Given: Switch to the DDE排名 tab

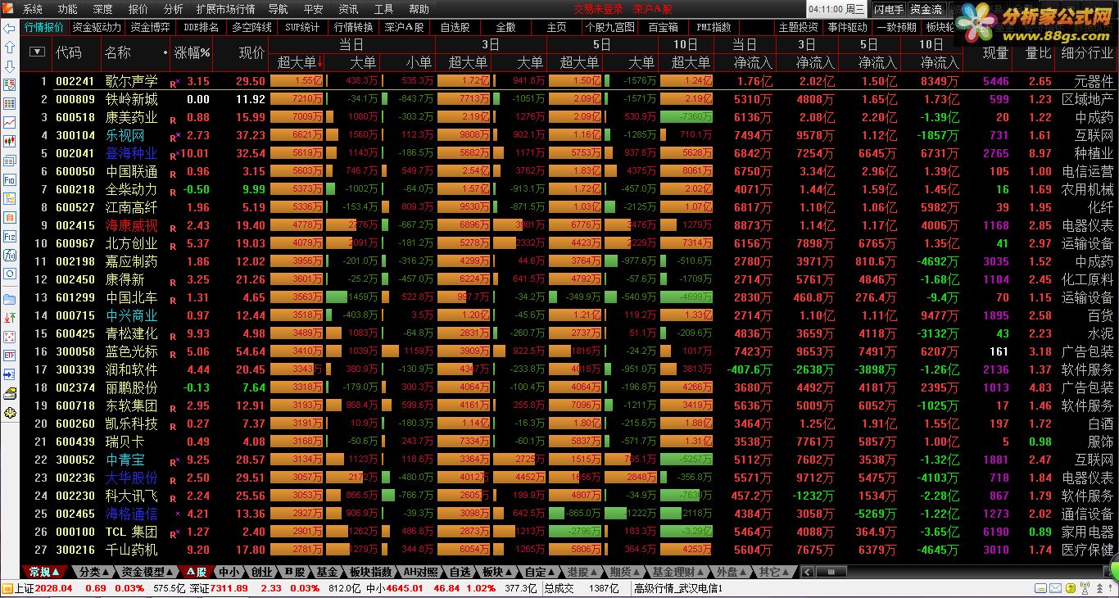Looking at the screenshot, I should point(202,27).
